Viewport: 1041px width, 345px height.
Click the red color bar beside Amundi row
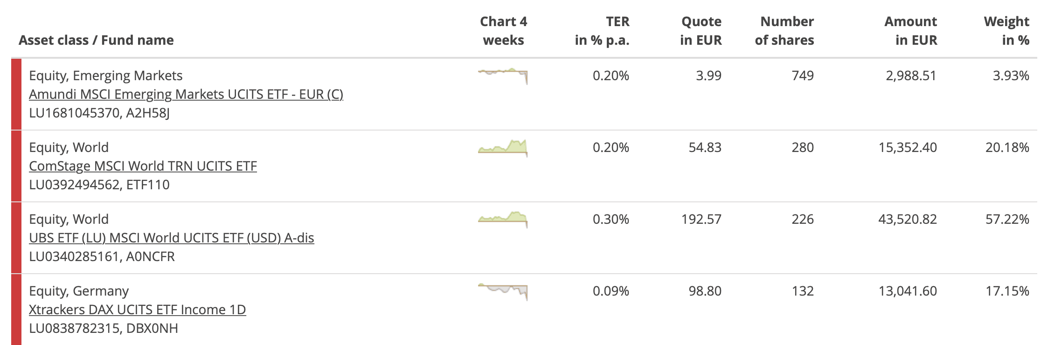(x=16, y=94)
